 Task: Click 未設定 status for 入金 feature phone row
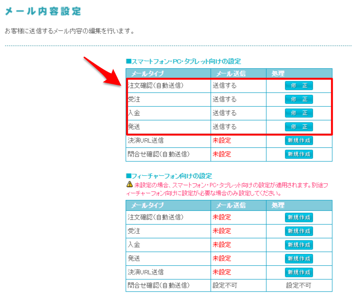(222, 244)
